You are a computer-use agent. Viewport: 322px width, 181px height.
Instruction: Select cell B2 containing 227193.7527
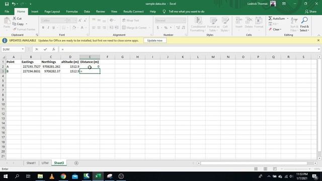coord(31,66)
